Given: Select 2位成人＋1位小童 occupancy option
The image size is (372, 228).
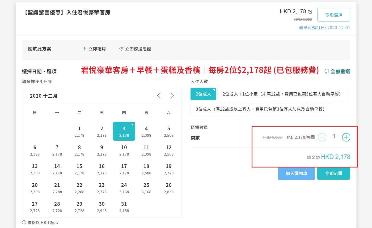Looking at the screenshot, I should pyautogui.click(x=283, y=94).
